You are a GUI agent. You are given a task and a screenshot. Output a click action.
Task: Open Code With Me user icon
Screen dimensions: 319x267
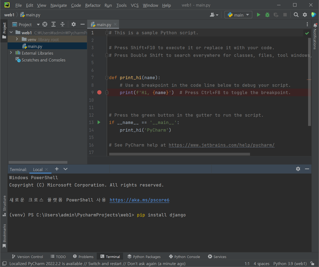[x=212, y=15]
